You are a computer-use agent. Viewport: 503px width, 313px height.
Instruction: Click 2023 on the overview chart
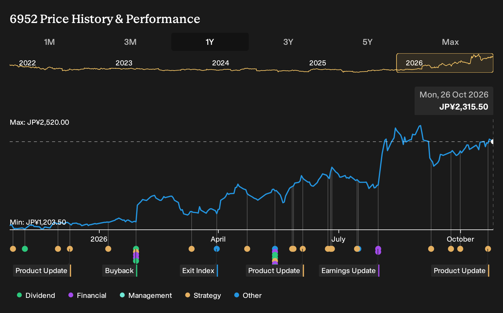[124, 63]
